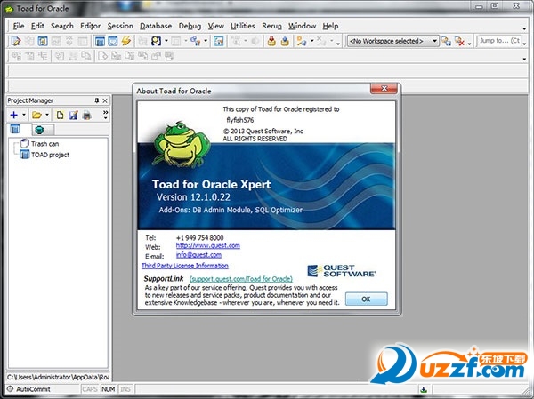534x399 pixels.
Task: Switch to the Project Manager projects tab
Action: (15, 129)
